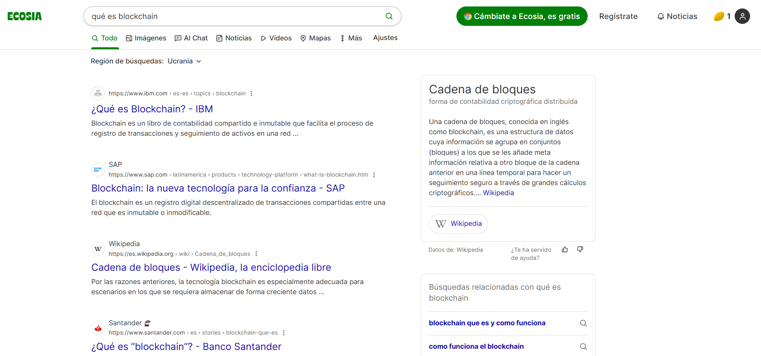Open options menu for Santander result

pyautogui.click(x=284, y=333)
